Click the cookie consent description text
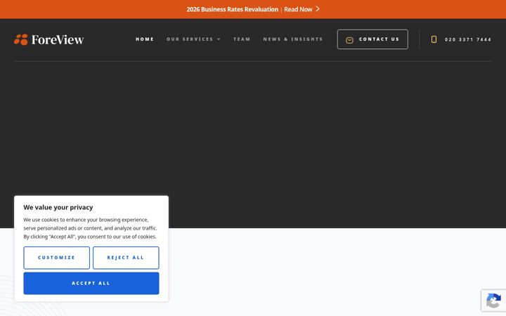The image size is (506, 316). click(91, 228)
